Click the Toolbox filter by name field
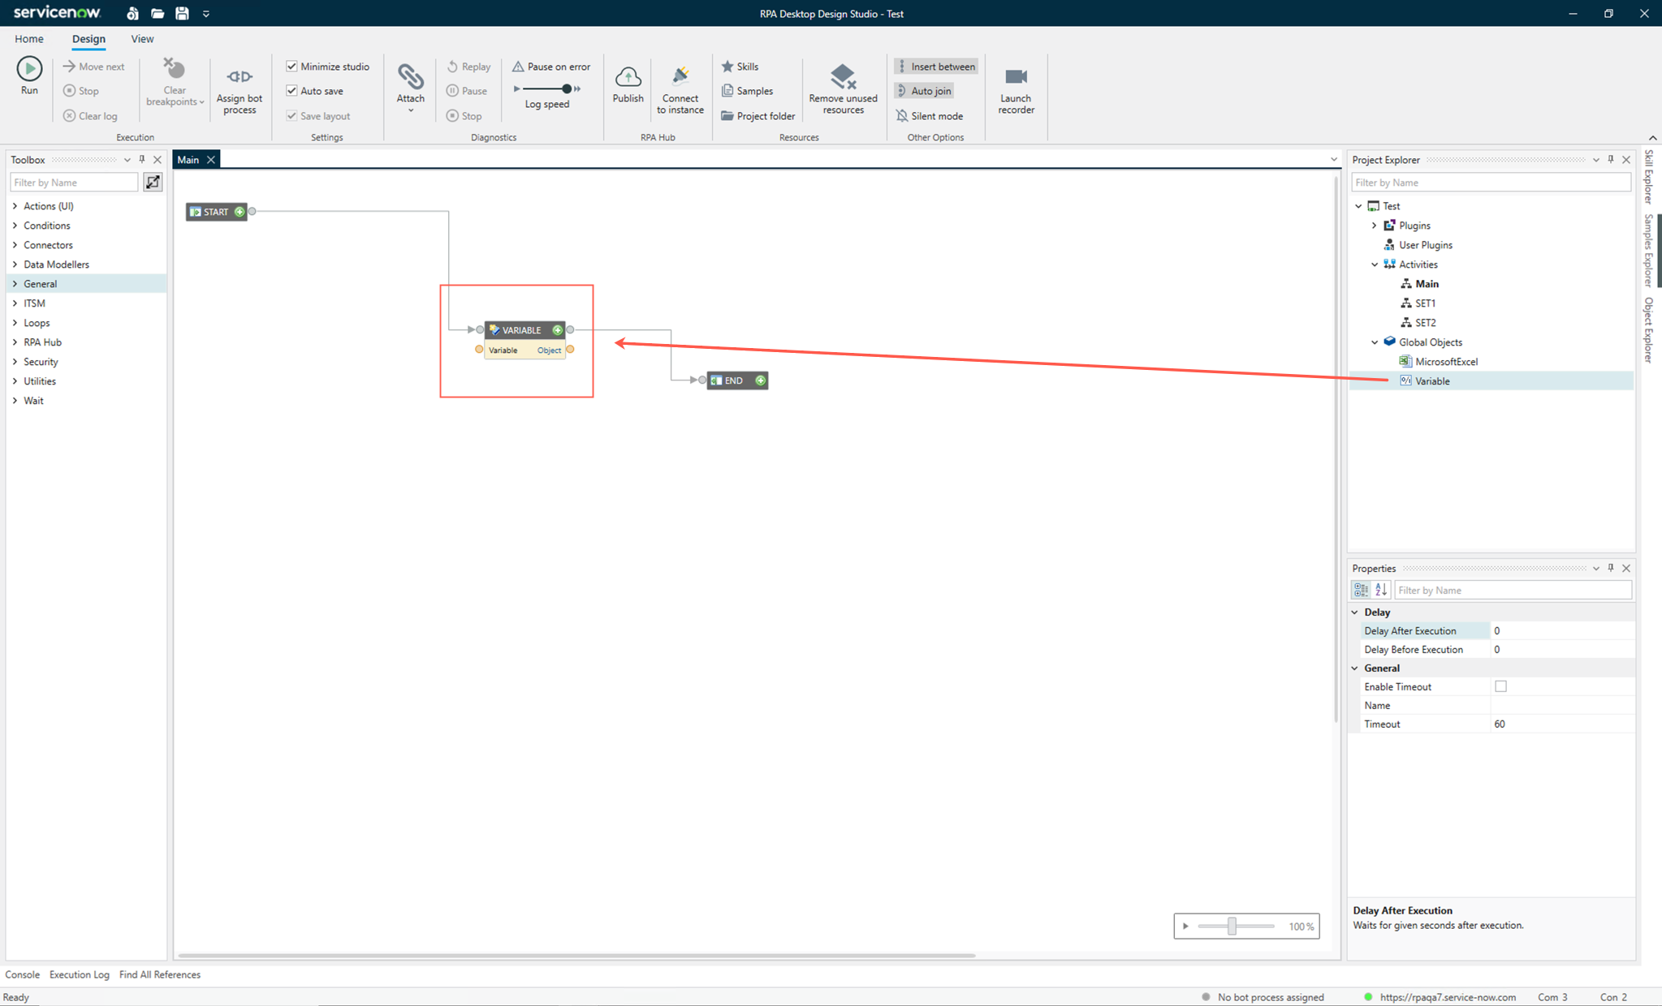 click(x=74, y=183)
